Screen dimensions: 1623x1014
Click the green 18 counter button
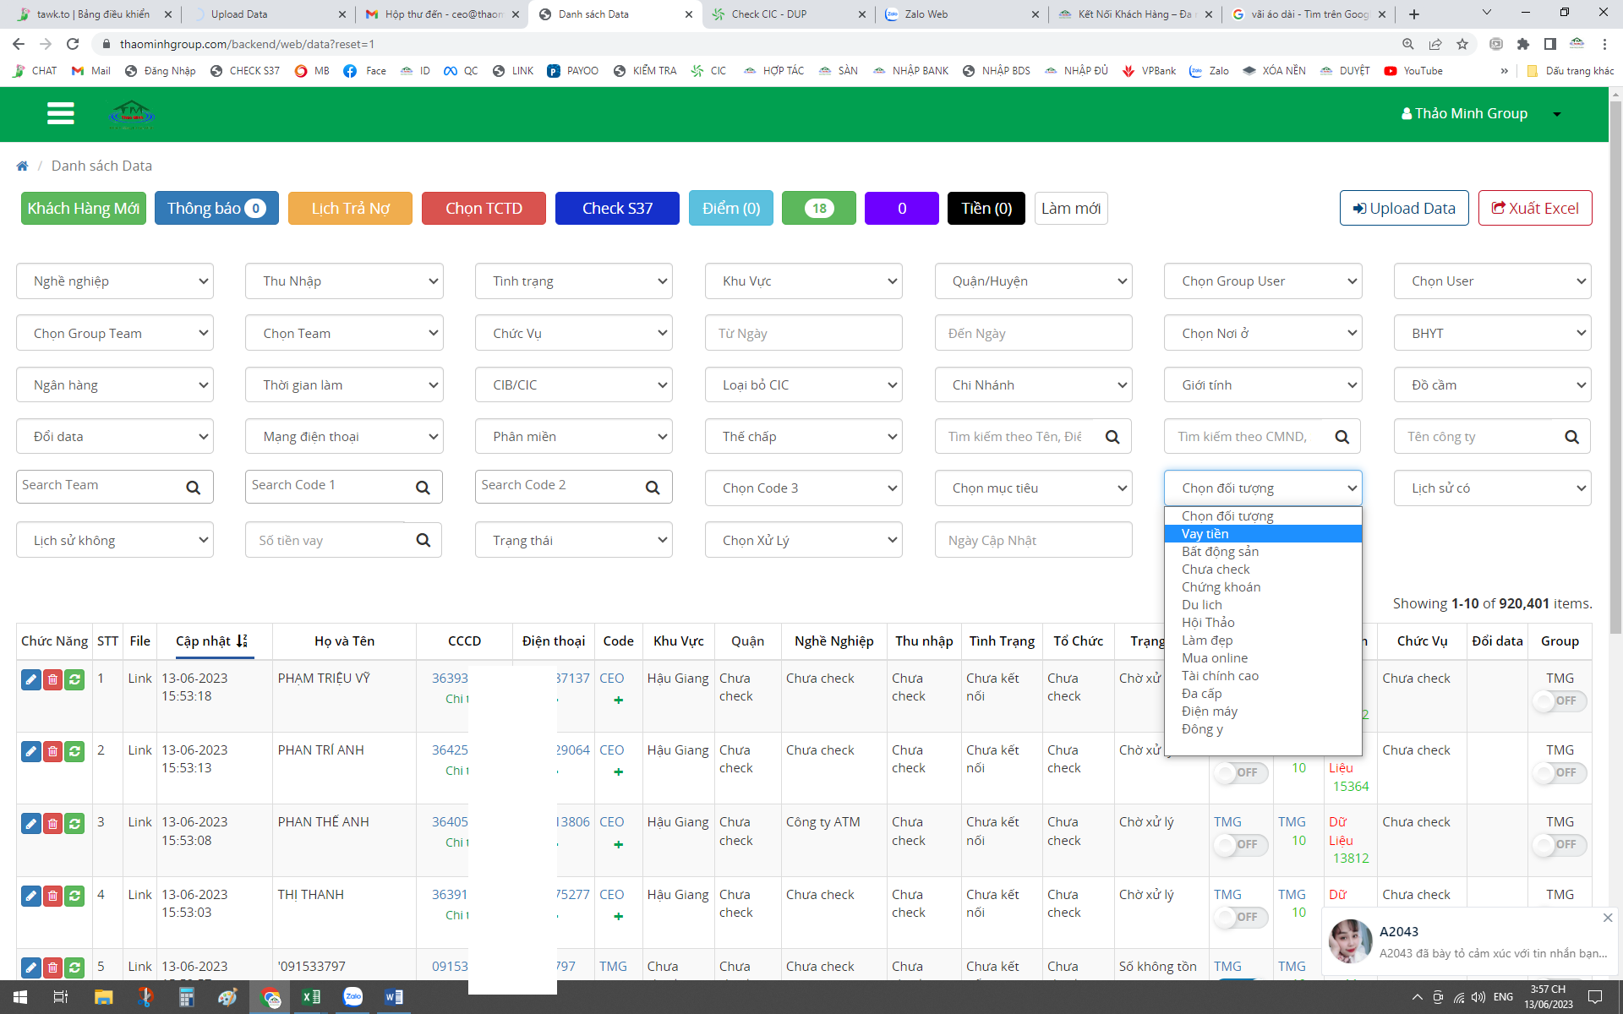pos(819,209)
